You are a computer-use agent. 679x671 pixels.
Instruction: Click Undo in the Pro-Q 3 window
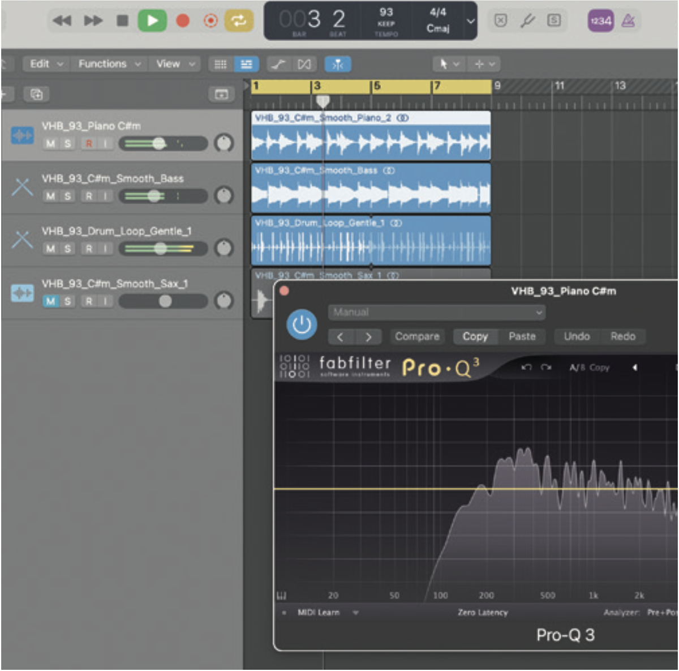point(576,336)
